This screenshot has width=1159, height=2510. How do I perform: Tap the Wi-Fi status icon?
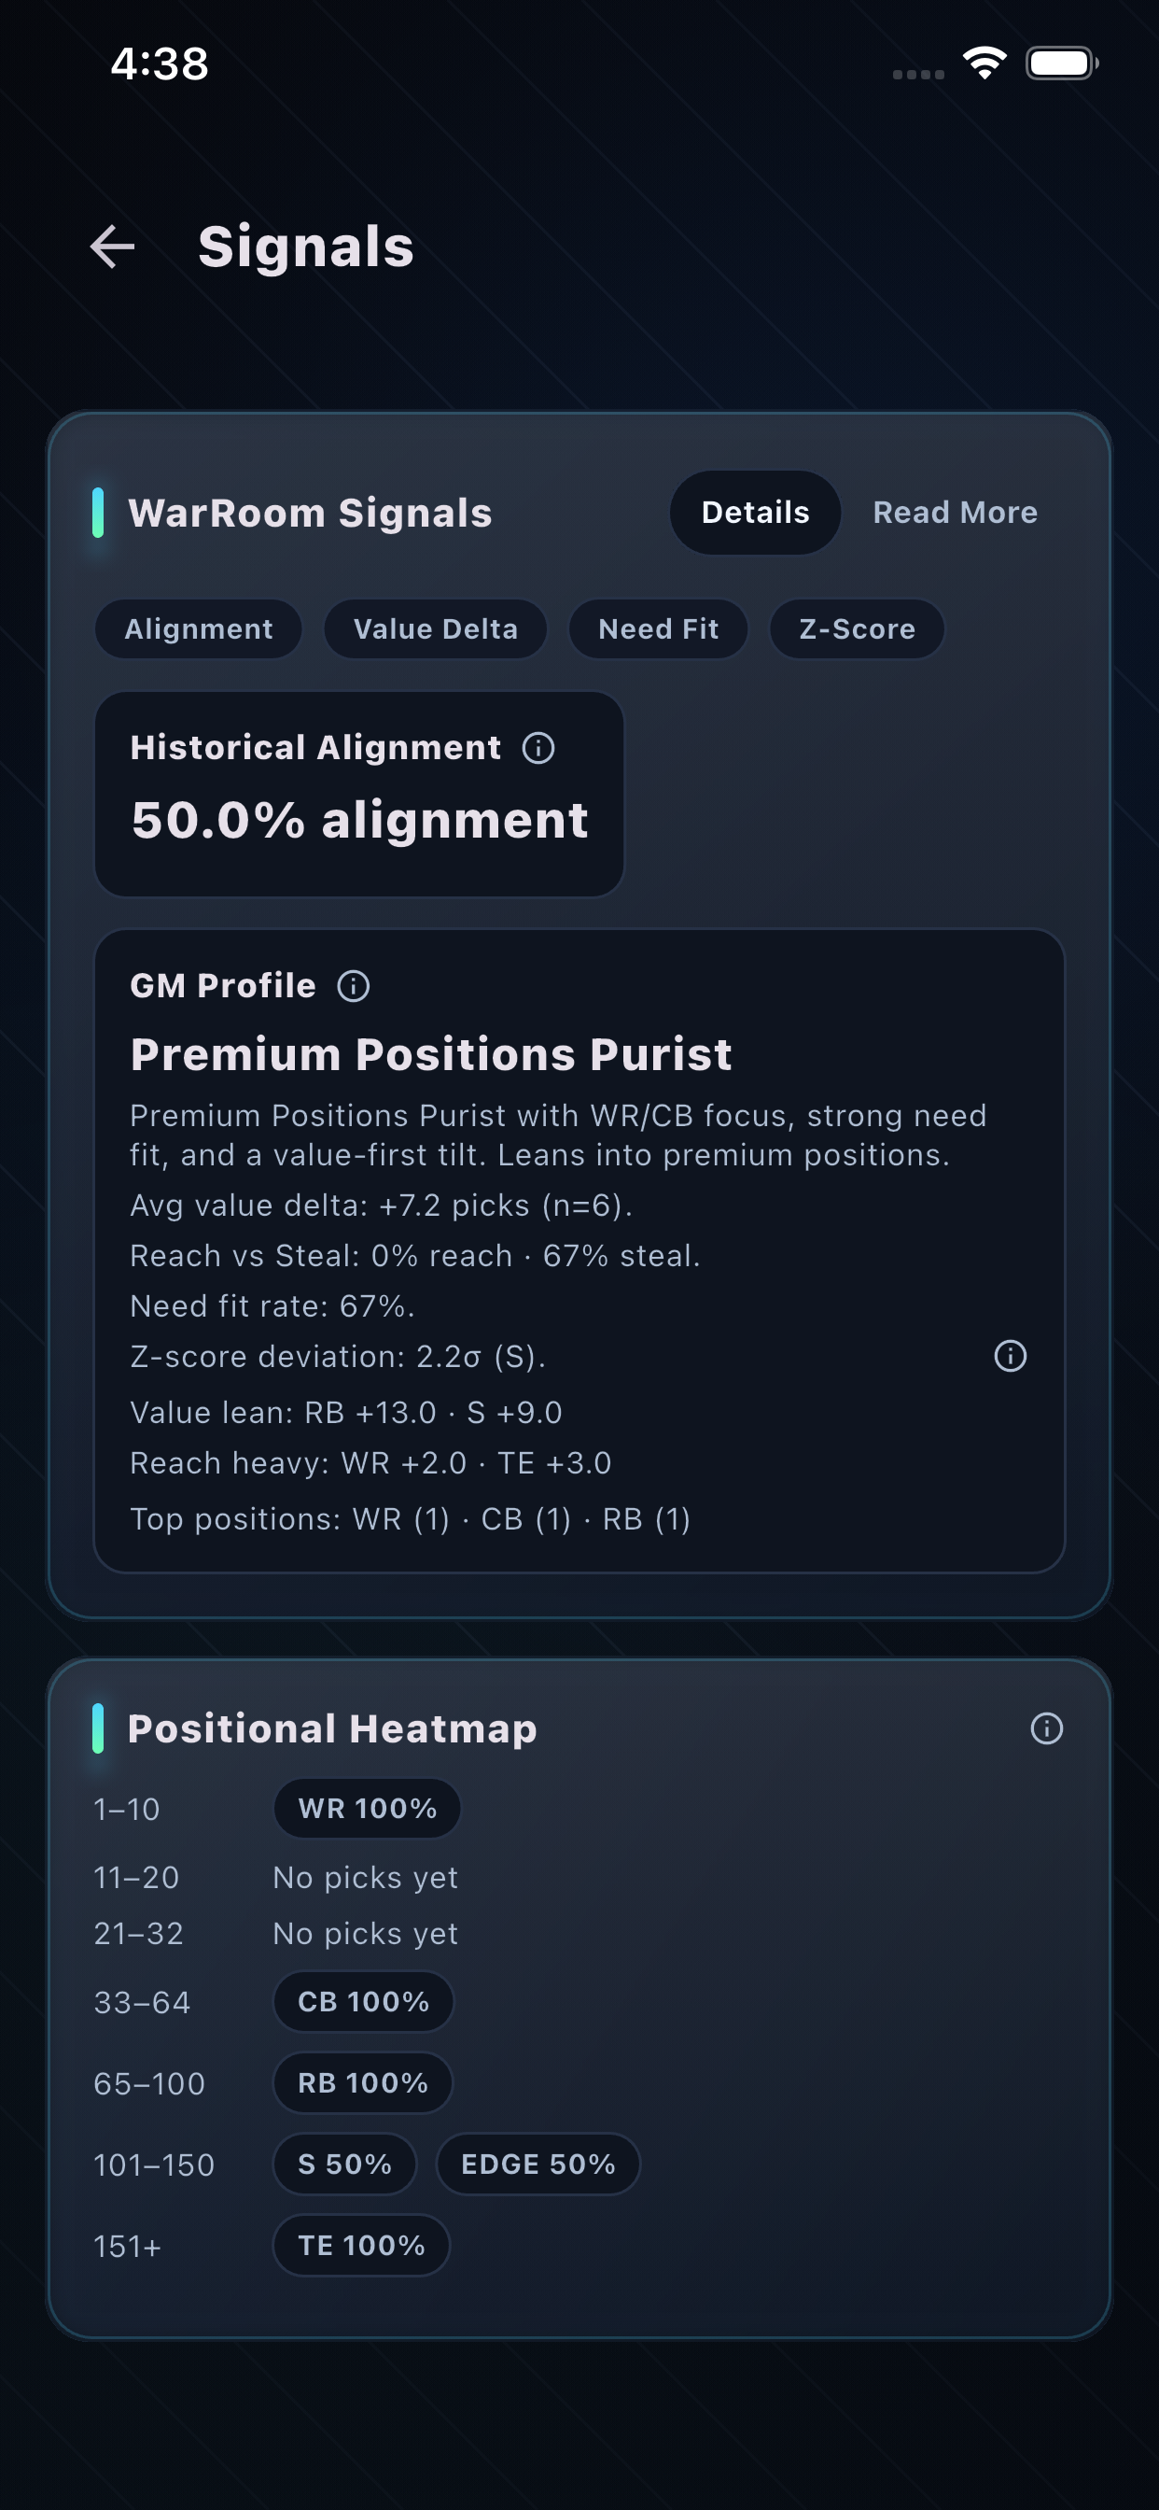tap(984, 63)
